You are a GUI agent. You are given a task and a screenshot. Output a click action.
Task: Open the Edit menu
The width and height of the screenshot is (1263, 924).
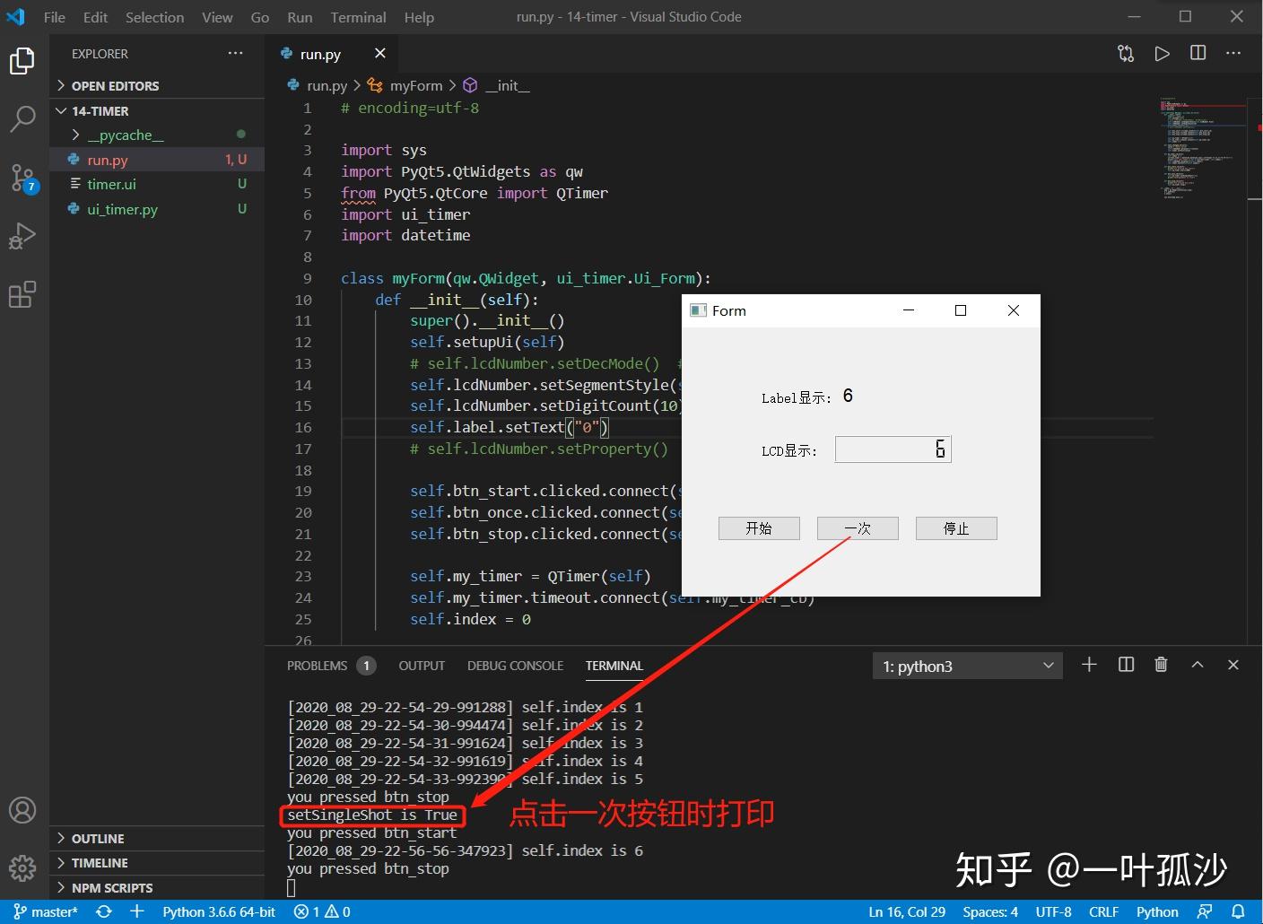[95, 17]
